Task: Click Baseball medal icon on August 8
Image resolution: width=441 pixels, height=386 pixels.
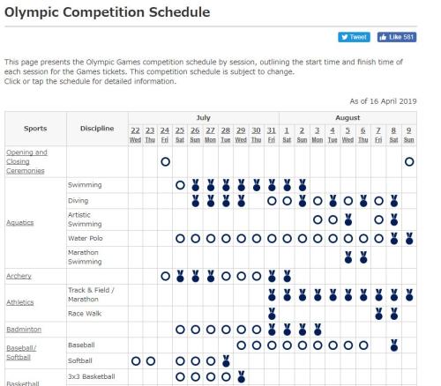Action: [x=394, y=345]
